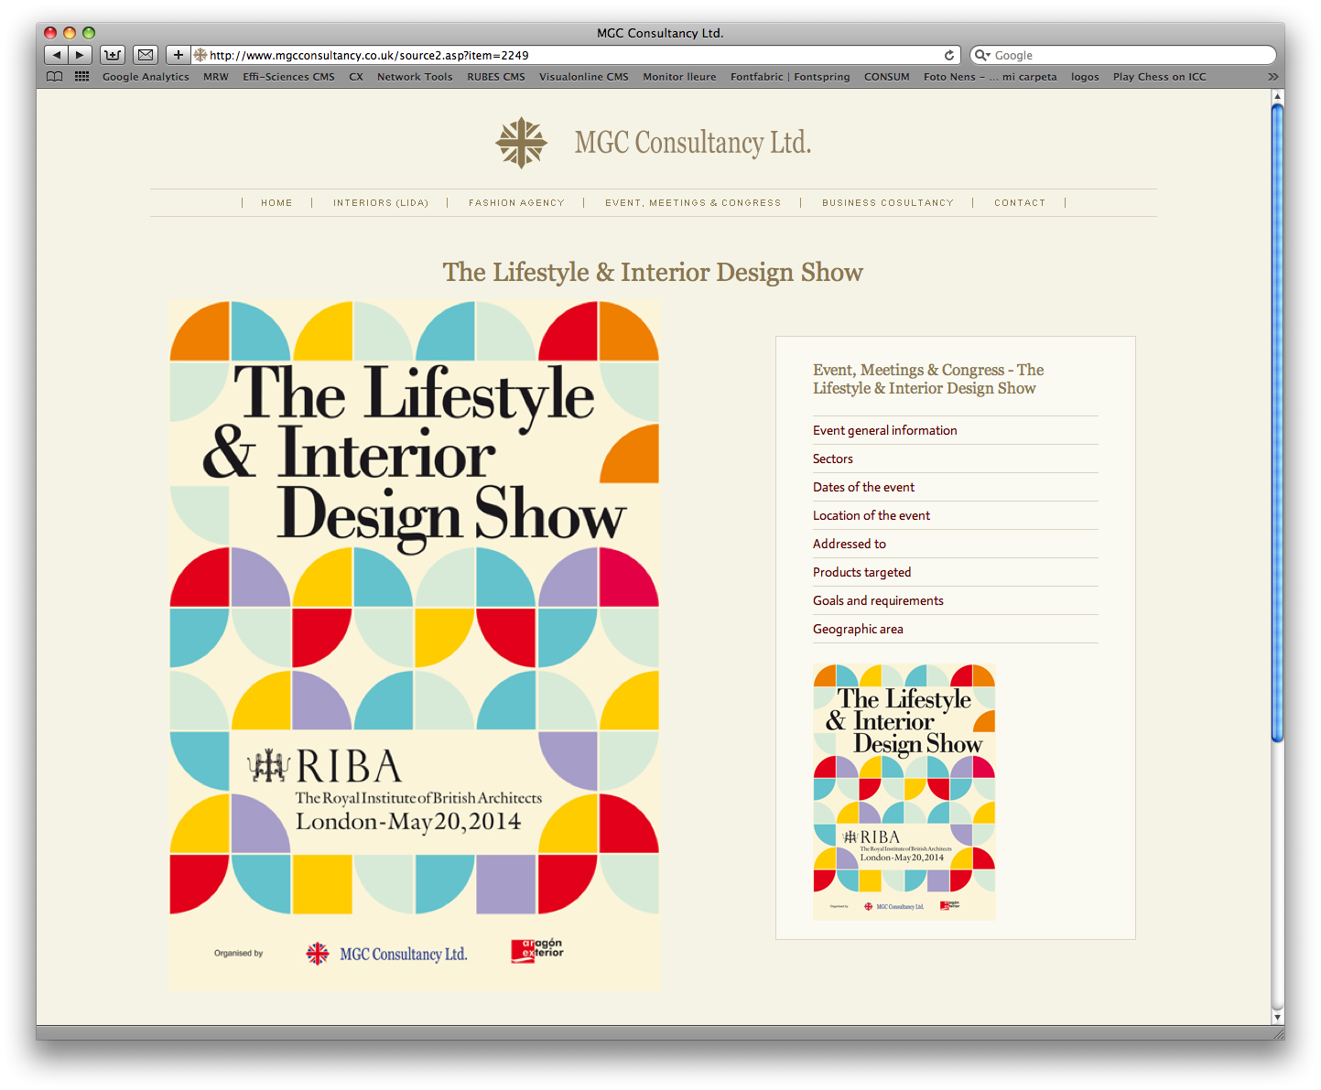Screen dimensions: 1321x1090
Task: Open the Addressed to link
Action: [850, 544]
